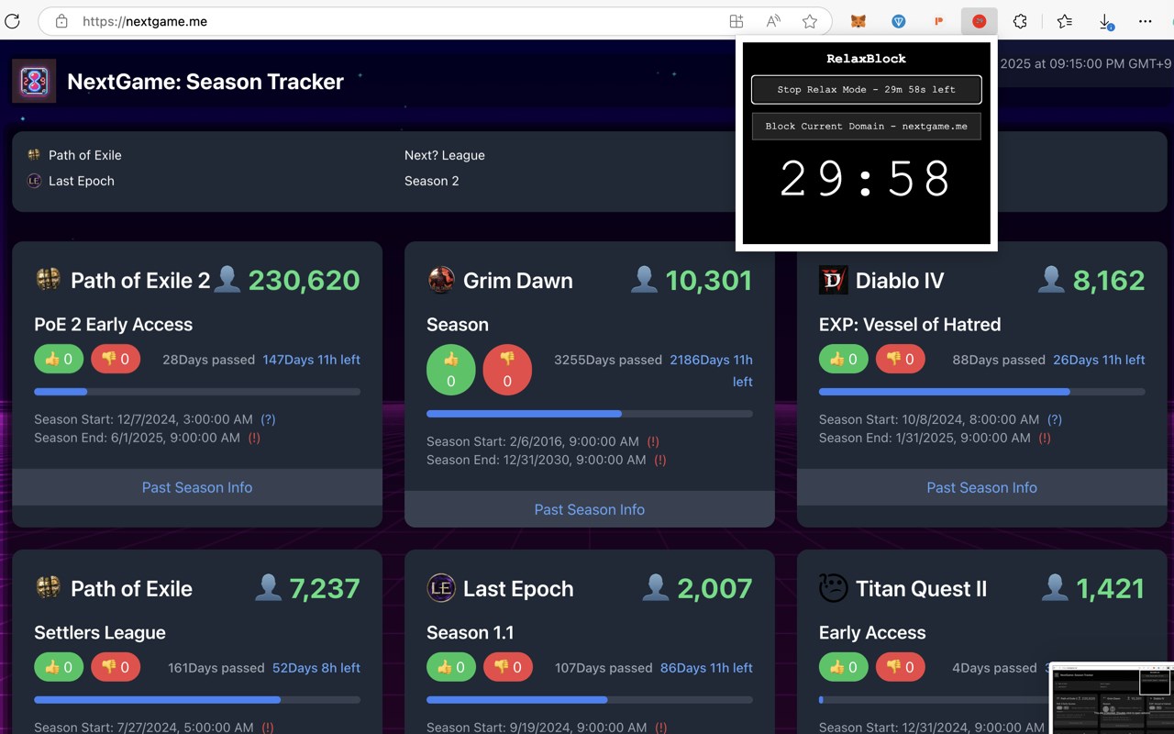Click the read aloud icon
Viewport: 1174px width, 734px height.
click(773, 21)
